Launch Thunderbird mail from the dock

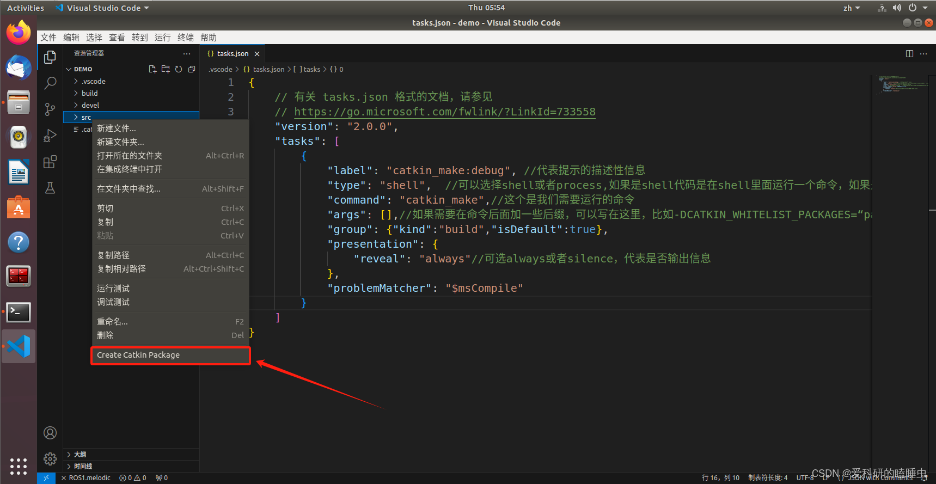click(19, 68)
